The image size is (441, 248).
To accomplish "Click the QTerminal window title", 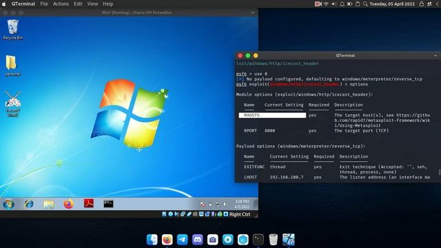I will 345,56.
